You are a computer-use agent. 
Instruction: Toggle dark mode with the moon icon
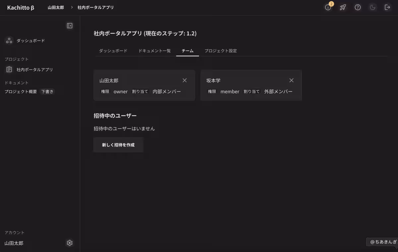[372, 7]
